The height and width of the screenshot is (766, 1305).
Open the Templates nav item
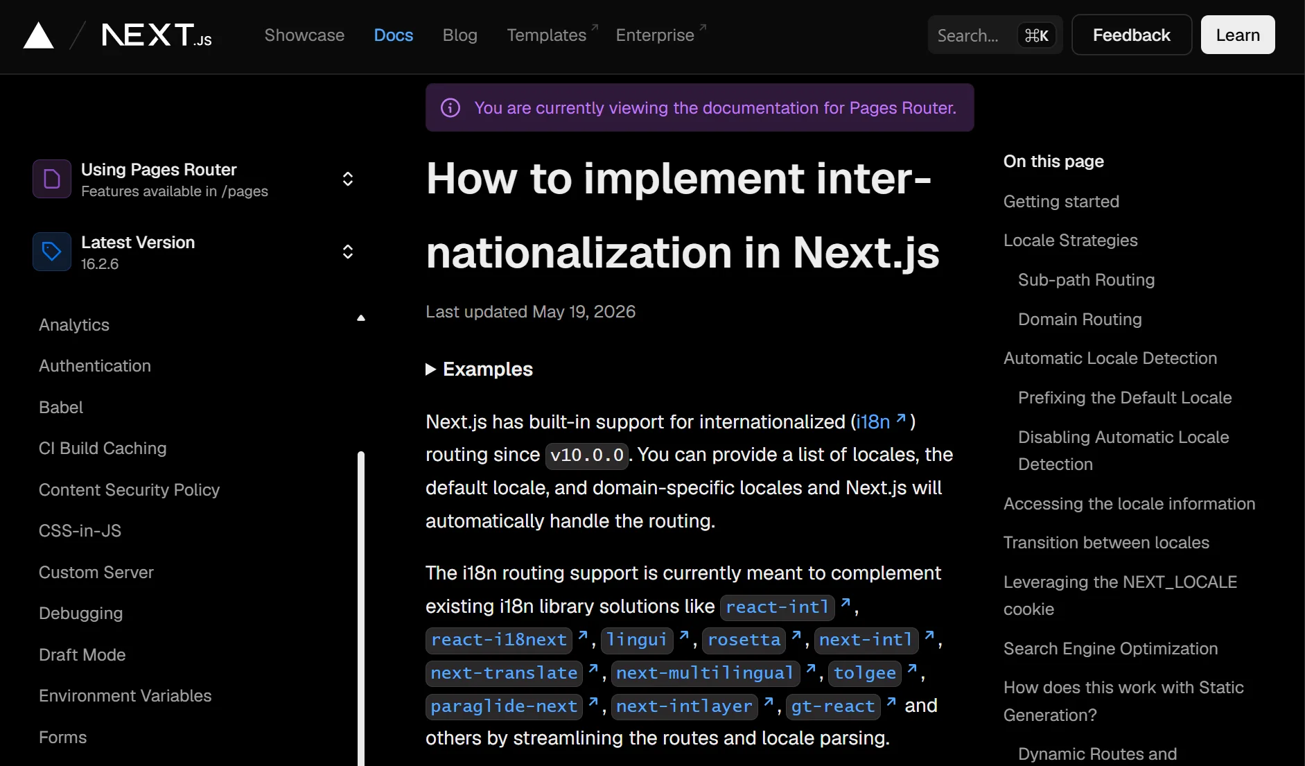552,35
